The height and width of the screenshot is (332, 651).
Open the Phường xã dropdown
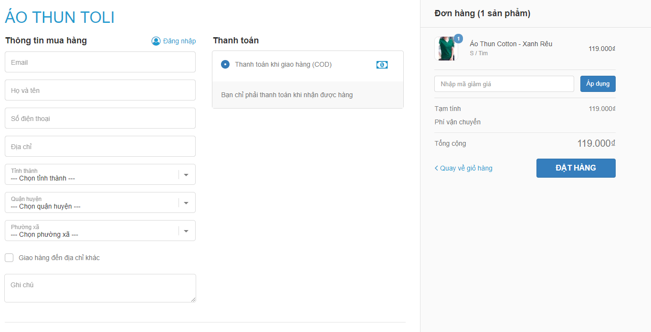186,231
